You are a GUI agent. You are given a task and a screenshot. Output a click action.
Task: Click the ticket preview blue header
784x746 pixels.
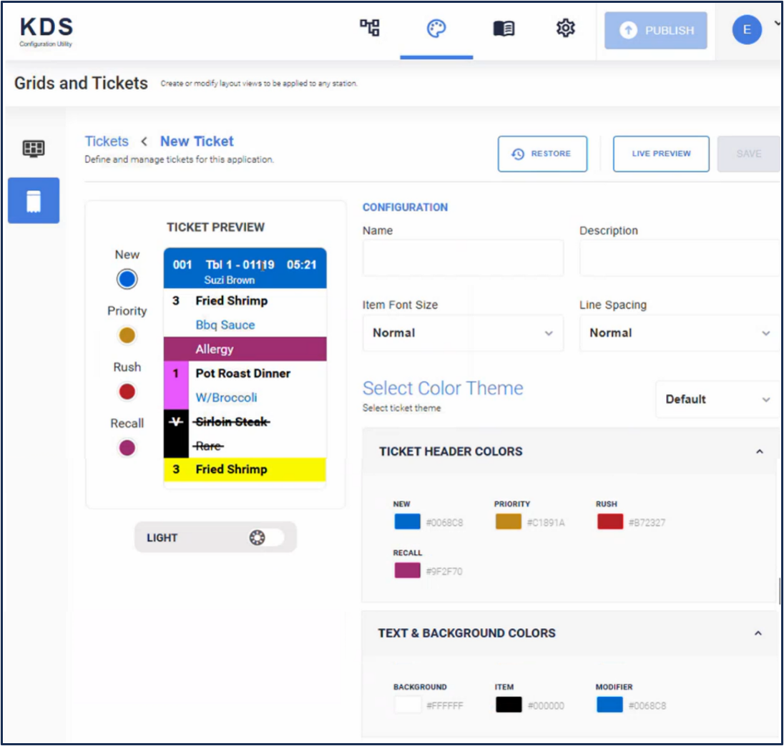tap(245, 268)
